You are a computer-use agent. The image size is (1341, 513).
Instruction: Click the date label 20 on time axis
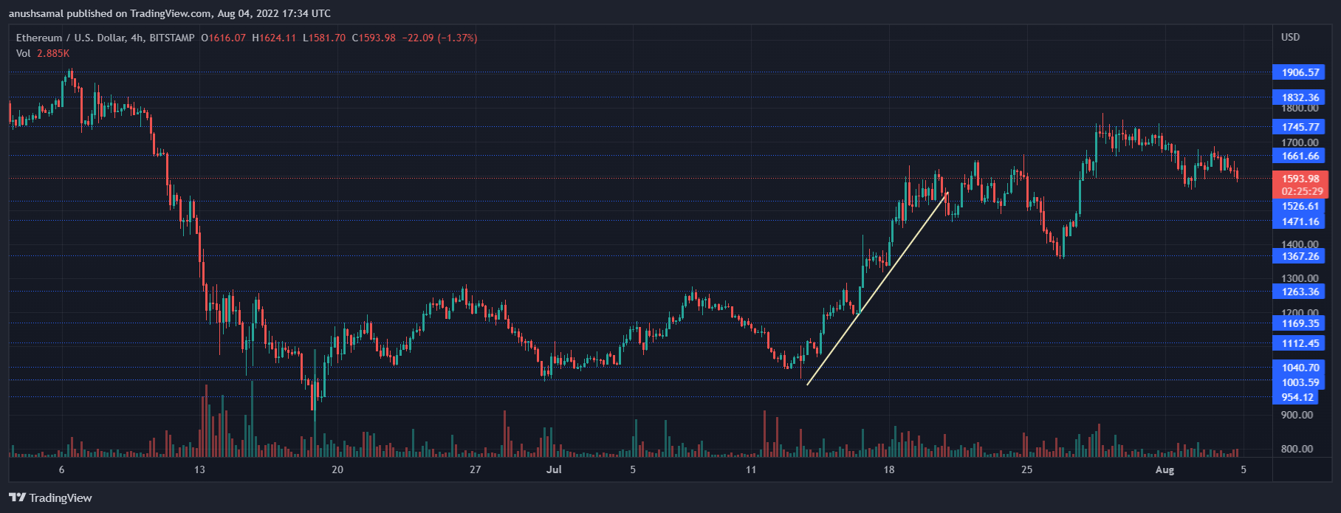coord(337,469)
